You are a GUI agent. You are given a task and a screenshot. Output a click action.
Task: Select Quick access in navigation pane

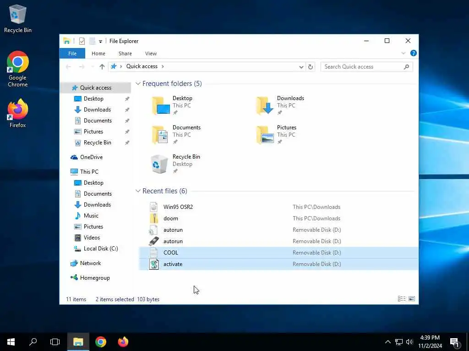tap(95, 88)
